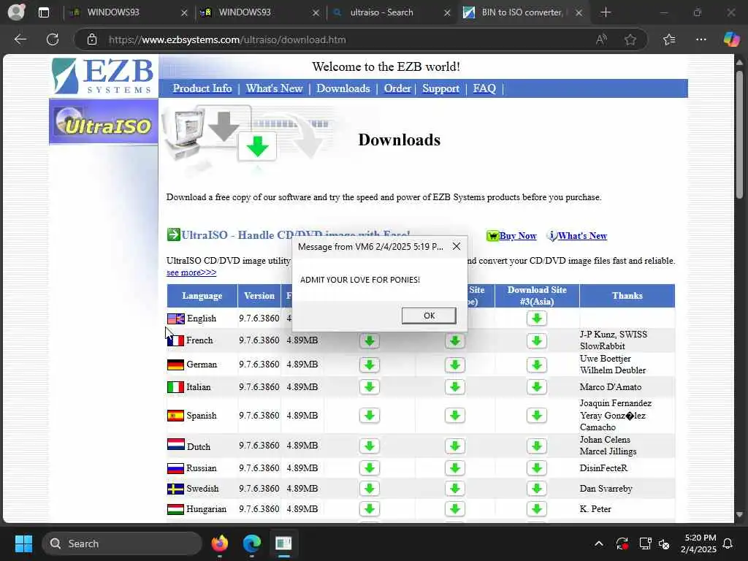Download Italian version from first download site
This screenshot has width=748, height=561.
click(369, 387)
